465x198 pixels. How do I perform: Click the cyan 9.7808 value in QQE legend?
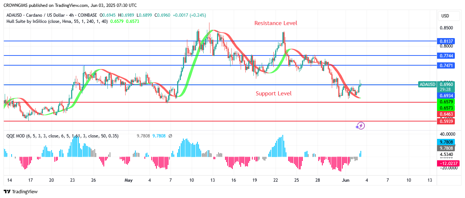(159, 136)
